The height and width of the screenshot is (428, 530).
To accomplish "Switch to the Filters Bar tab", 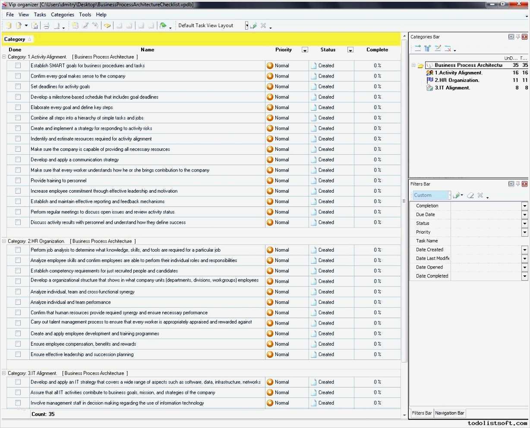I will pyautogui.click(x=422, y=413).
